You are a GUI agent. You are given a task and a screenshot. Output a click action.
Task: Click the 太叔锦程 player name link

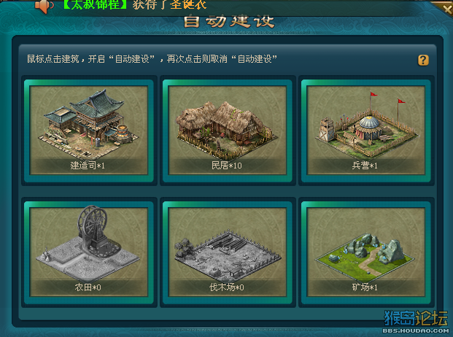click(95, 4)
